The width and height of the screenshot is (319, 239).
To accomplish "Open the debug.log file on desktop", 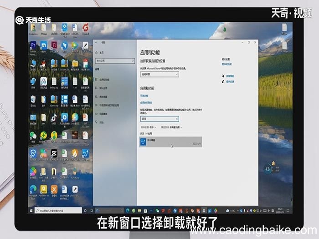I will [54, 83].
